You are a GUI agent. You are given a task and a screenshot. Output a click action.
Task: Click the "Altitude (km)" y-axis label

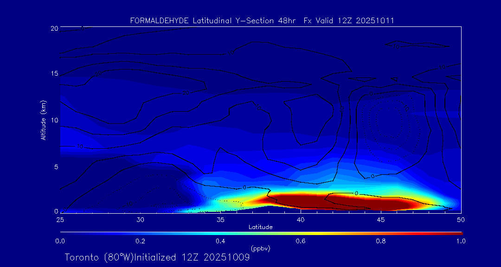[x=43, y=120]
